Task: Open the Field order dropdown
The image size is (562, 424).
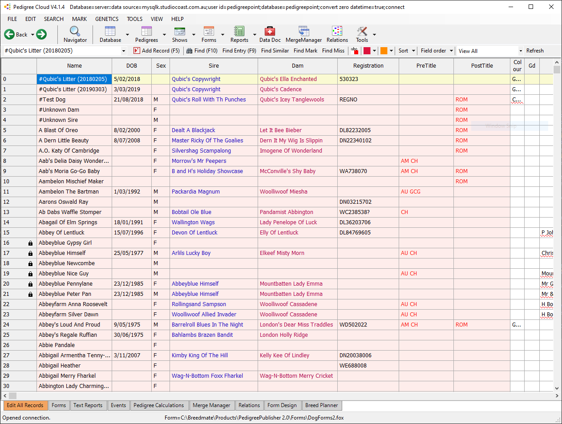Action: [x=437, y=51]
